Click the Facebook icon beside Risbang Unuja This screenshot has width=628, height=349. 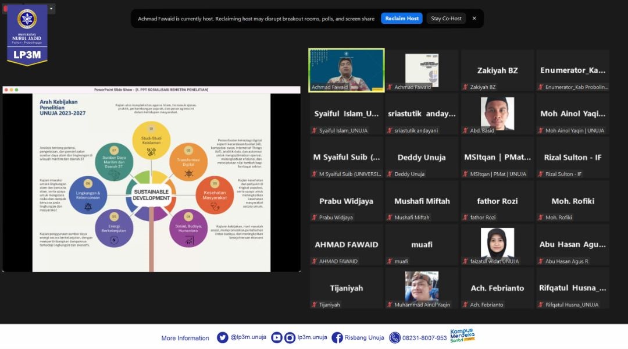point(337,338)
